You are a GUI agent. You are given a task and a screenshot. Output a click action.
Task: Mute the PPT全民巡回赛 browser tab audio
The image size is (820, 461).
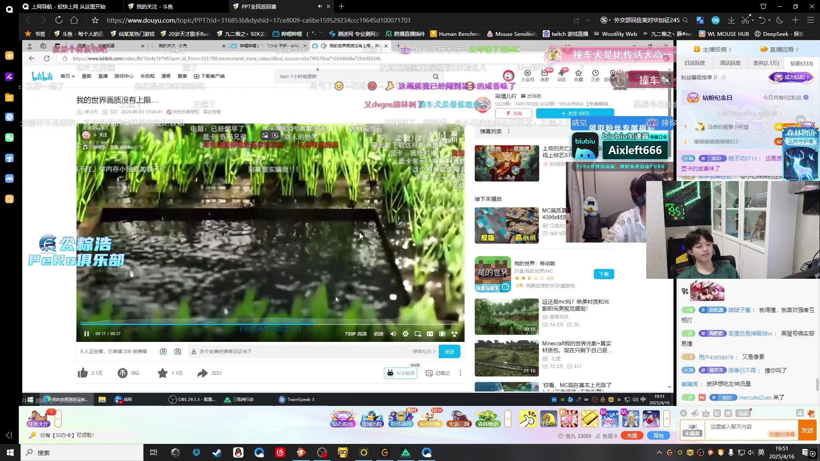click(319, 6)
